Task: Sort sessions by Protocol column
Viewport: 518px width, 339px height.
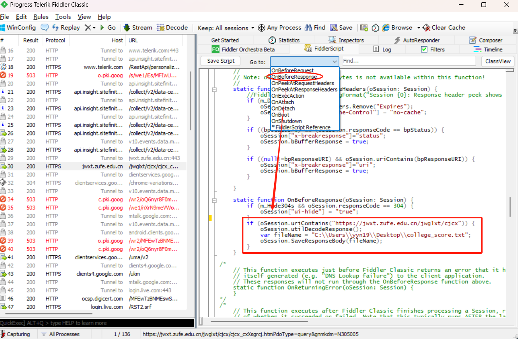Action: coord(55,40)
